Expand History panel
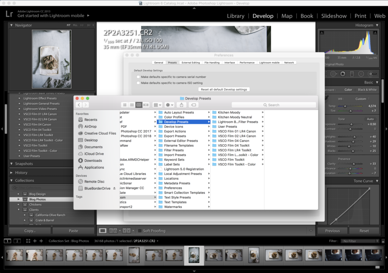The height and width of the screenshot is (273, 388). pos(11,173)
